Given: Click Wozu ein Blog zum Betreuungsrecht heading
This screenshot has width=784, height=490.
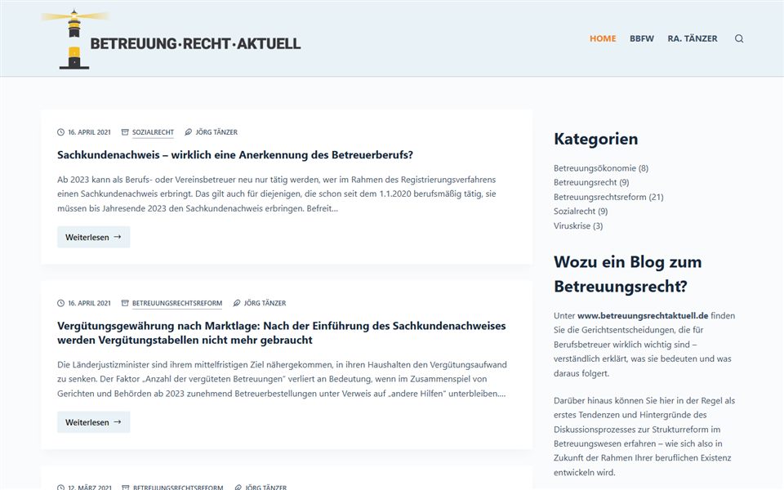Looking at the screenshot, I should (627, 274).
